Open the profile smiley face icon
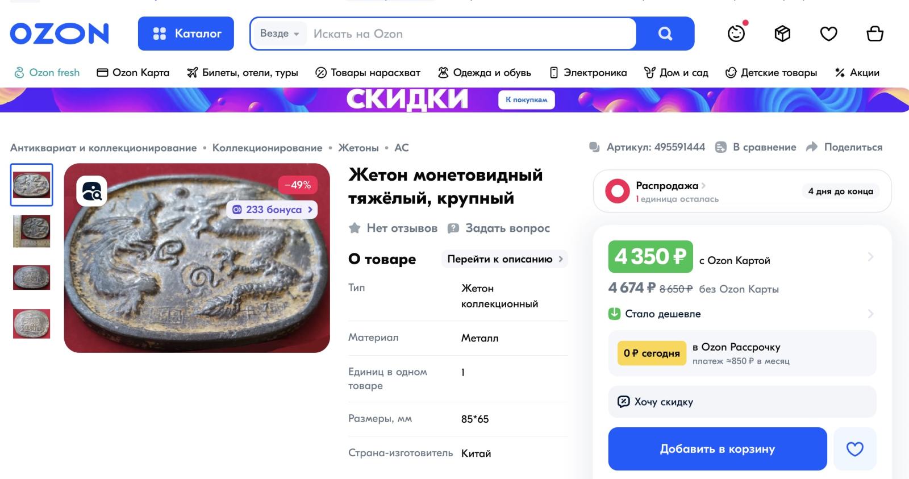This screenshot has height=479, width=909. (x=736, y=34)
